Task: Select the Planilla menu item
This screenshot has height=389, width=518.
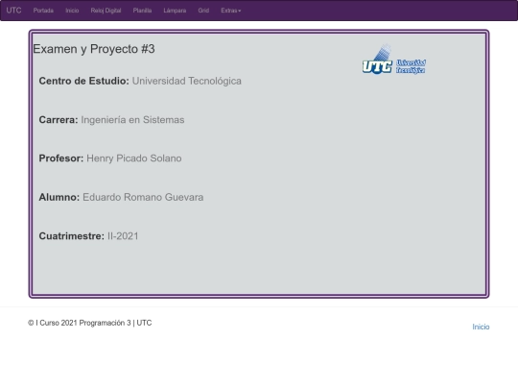Action: [x=142, y=11]
